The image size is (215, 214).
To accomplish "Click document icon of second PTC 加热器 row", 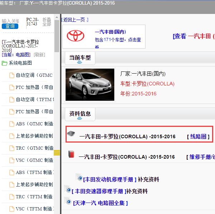I will 12,112.
